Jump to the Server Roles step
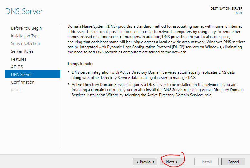This screenshot has height=168, width=250. tap(22, 51)
